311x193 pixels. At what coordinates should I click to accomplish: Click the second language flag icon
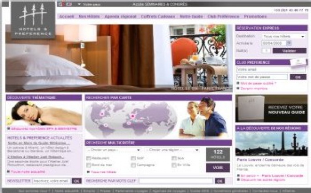point(69,4)
